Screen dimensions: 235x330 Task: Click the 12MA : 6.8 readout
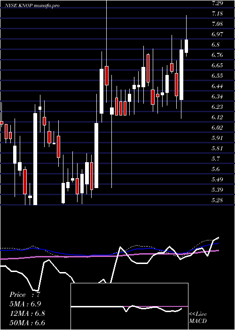(x=27, y=313)
